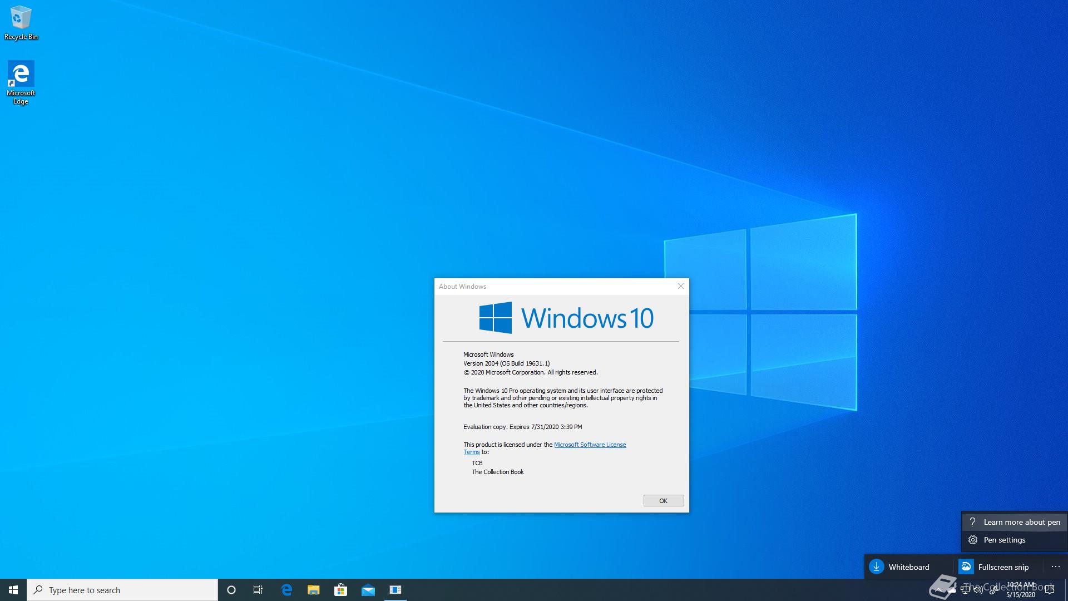Click the Show desktop sliver
This screenshot has width=1068, height=601.
1066,590
